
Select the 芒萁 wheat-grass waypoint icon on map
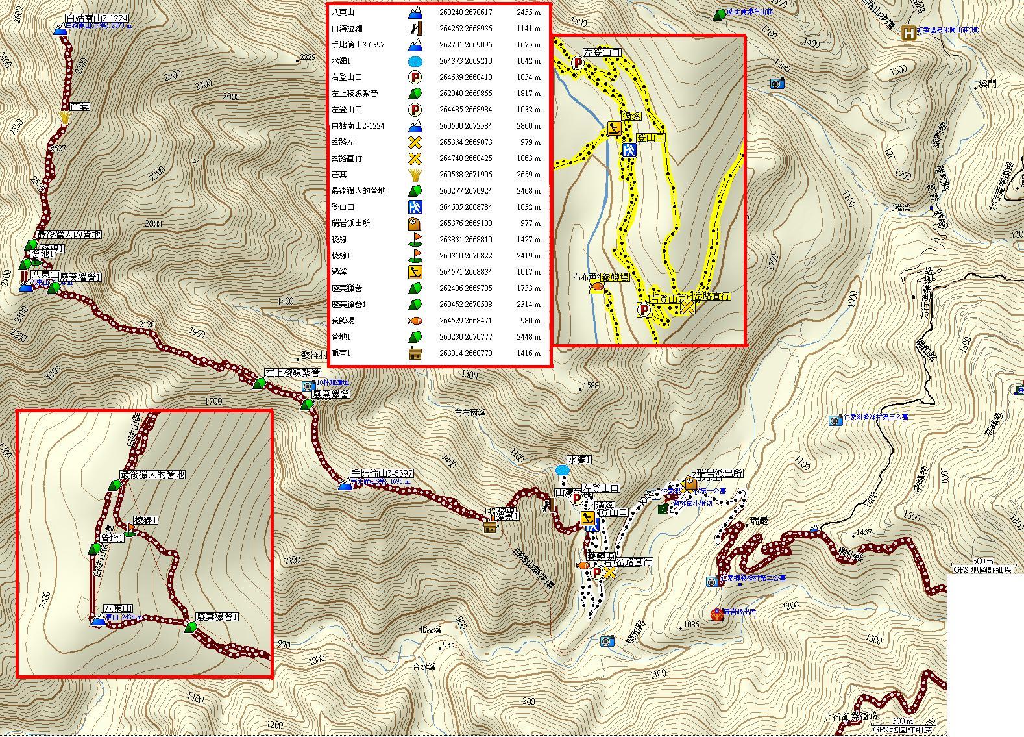(65, 118)
